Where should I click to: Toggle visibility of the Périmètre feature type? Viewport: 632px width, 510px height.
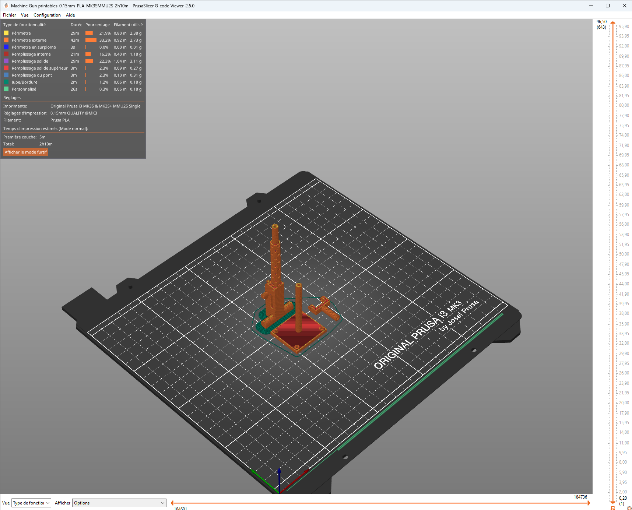(21, 33)
